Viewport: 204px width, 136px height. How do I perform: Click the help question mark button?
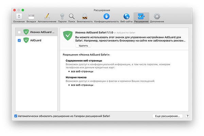pyautogui.click(x=187, y=116)
